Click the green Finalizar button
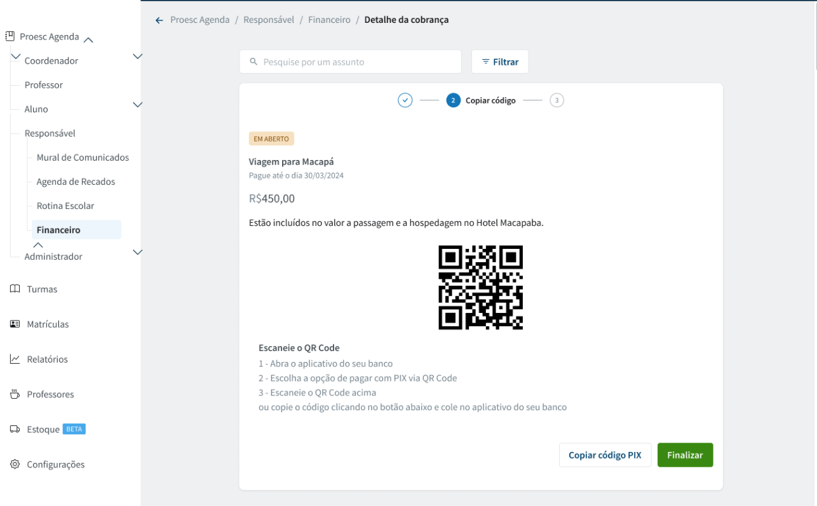Screen dimensions: 817x506 tap(685, 455)
